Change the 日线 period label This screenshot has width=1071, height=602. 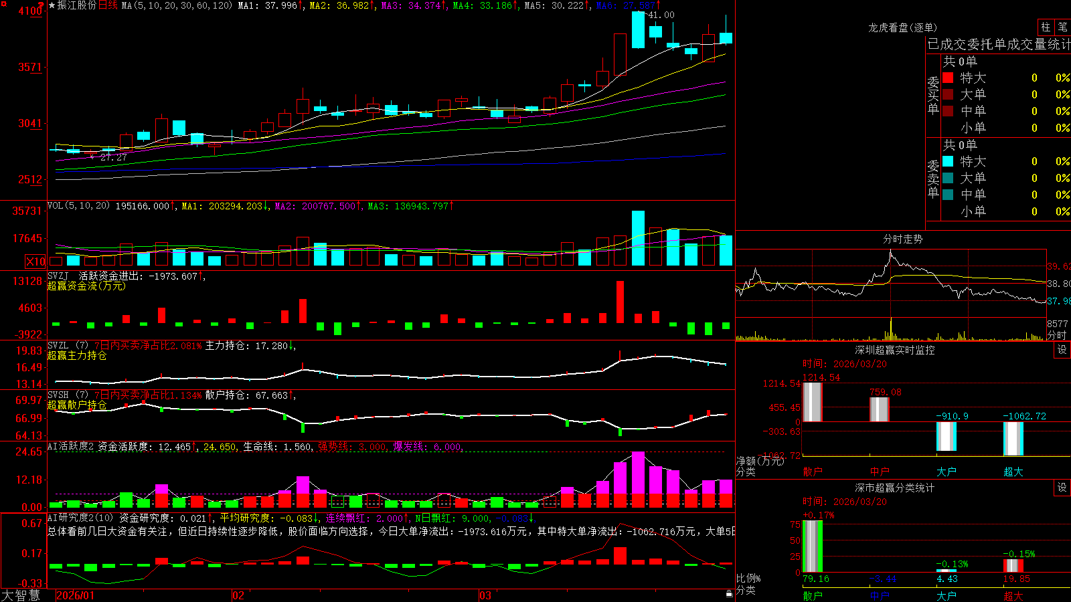[108, 5]
